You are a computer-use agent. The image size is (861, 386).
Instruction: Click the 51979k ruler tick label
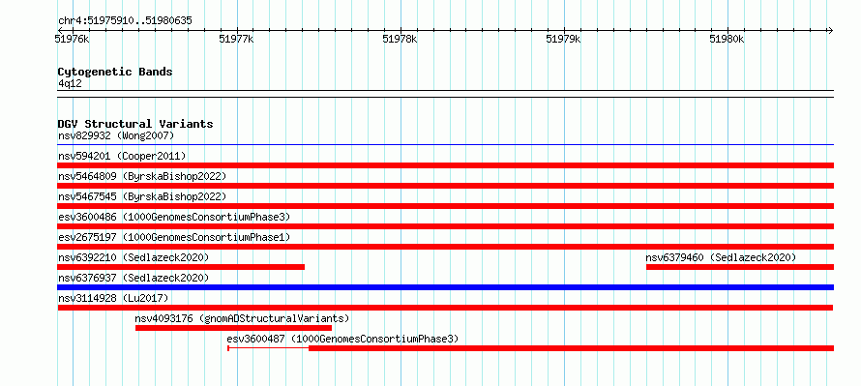click(x=563, y=39)
